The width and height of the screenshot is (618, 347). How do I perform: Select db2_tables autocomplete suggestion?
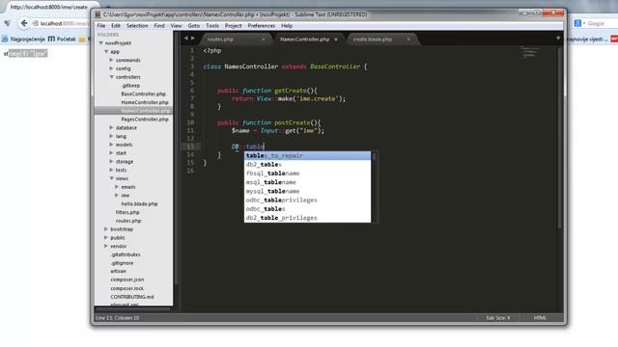point(307,165)
